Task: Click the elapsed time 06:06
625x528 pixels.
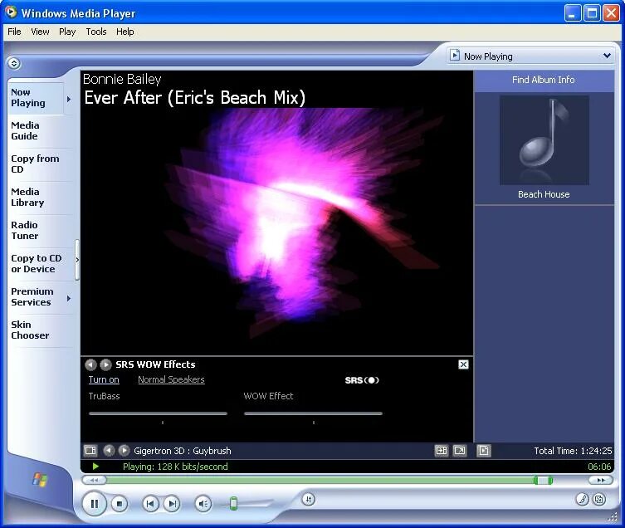Action: coord(599,467)
